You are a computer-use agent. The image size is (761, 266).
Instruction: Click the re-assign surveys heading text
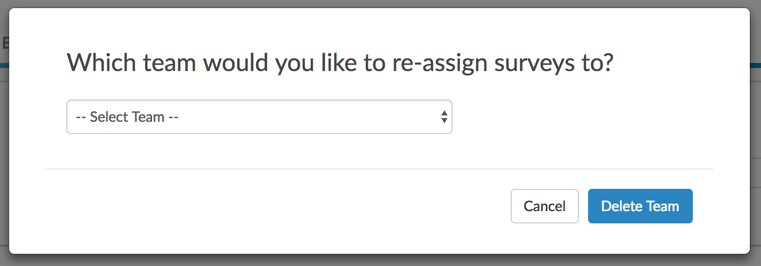(340, 63)
